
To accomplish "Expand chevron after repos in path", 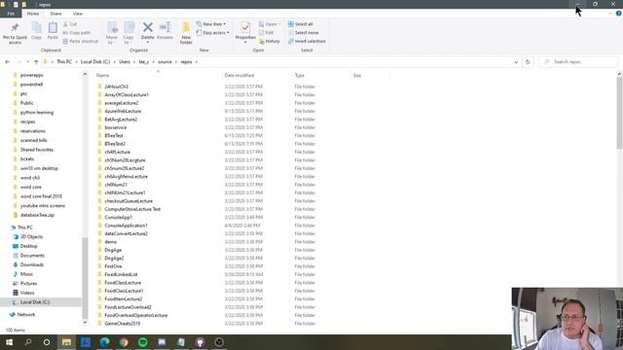I will point(196,62).
